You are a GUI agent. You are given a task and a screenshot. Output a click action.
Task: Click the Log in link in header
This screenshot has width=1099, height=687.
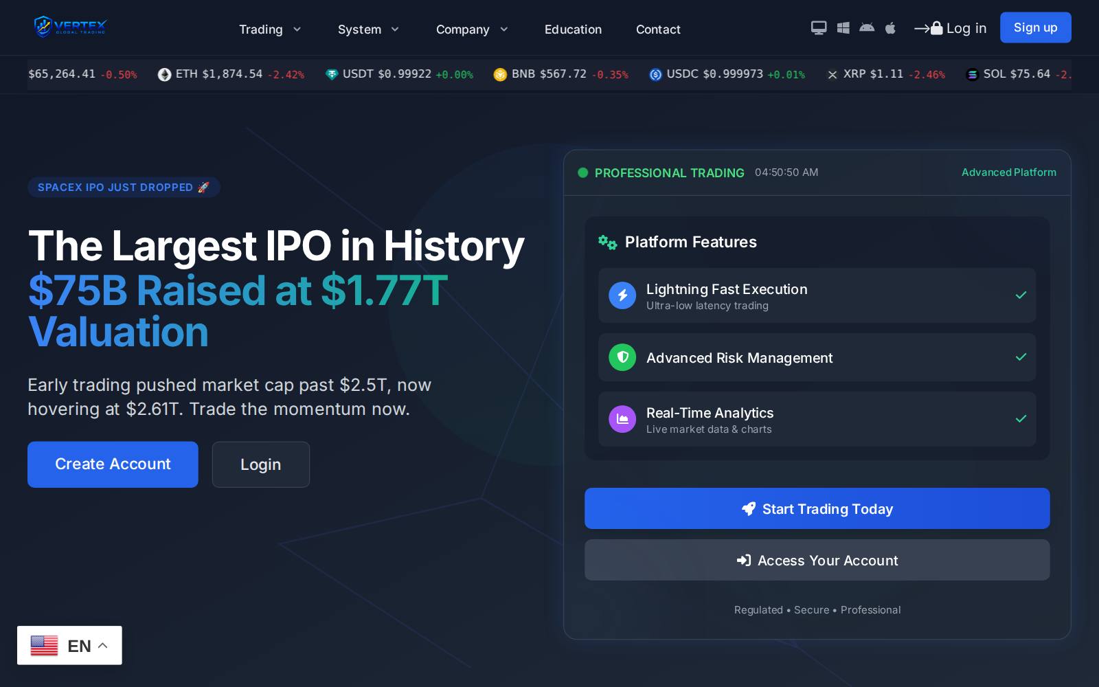coord(951,28)
